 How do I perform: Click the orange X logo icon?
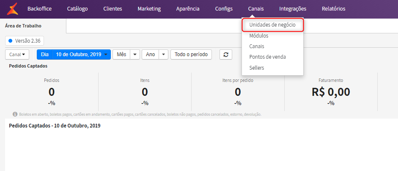(12, 9)
